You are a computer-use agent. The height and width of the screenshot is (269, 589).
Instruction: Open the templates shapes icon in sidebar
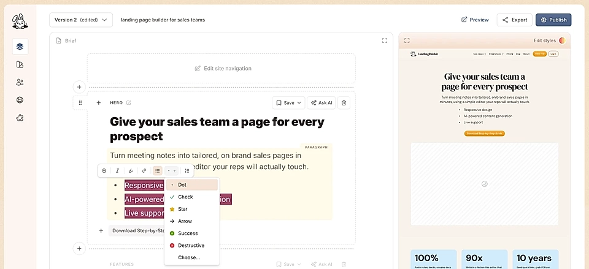(x=20, y=64)
